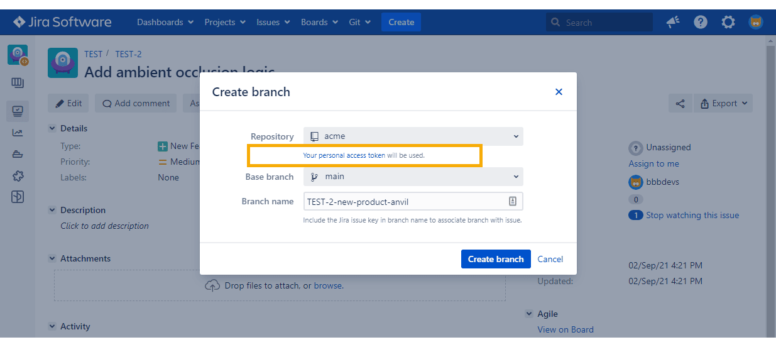Open the user profile avatar menu
776x347 pixels.
tap(756, 22)
